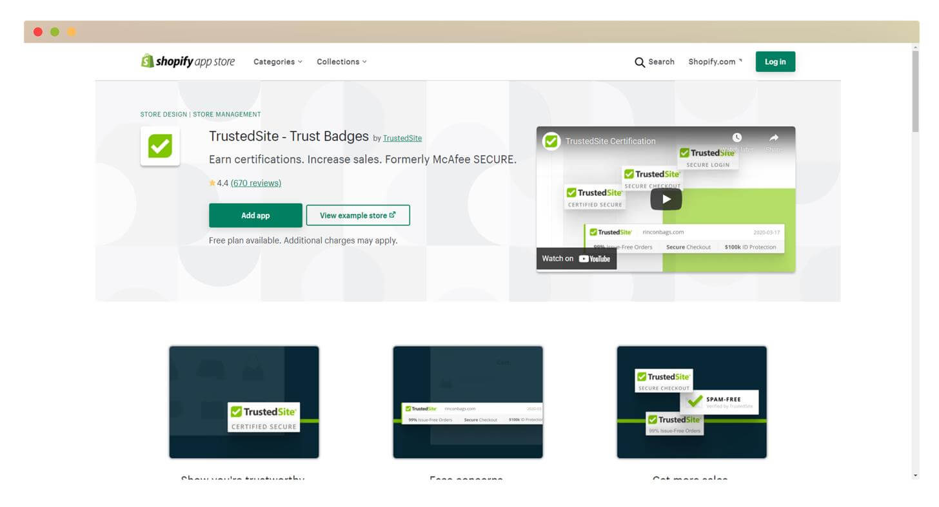Image resolution: width=939 pixels, height=507 pixels.
Task: Click the Watch later clock icon
Action: tap(736, 138)
